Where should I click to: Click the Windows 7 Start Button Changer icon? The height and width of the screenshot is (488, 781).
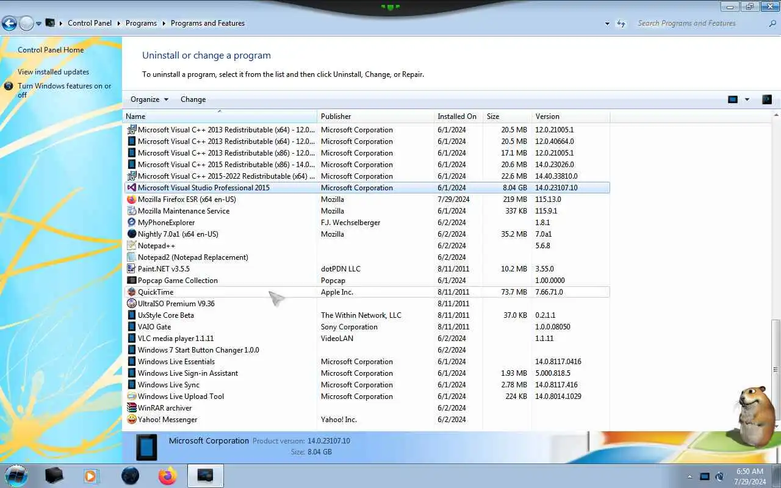[x=132, y=350]
